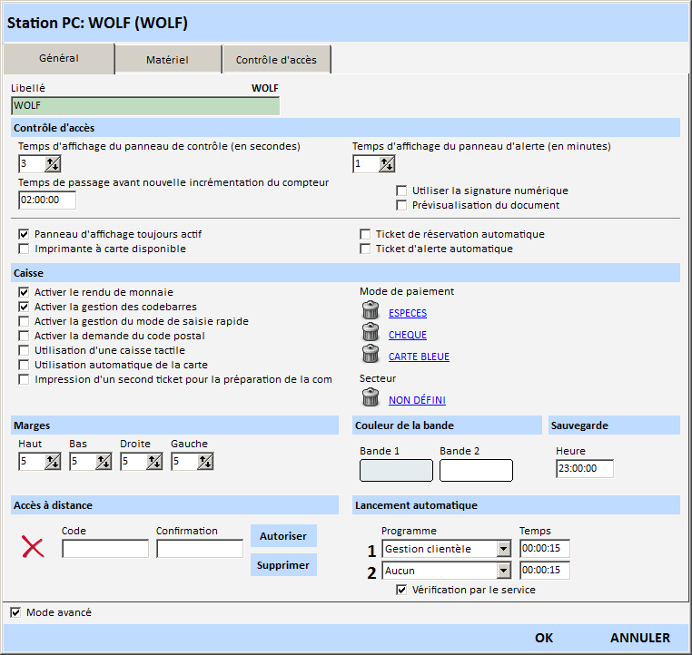Click the red X remote access icon
The width and height of the screenshot is (692, 655).
pos(33,547)
